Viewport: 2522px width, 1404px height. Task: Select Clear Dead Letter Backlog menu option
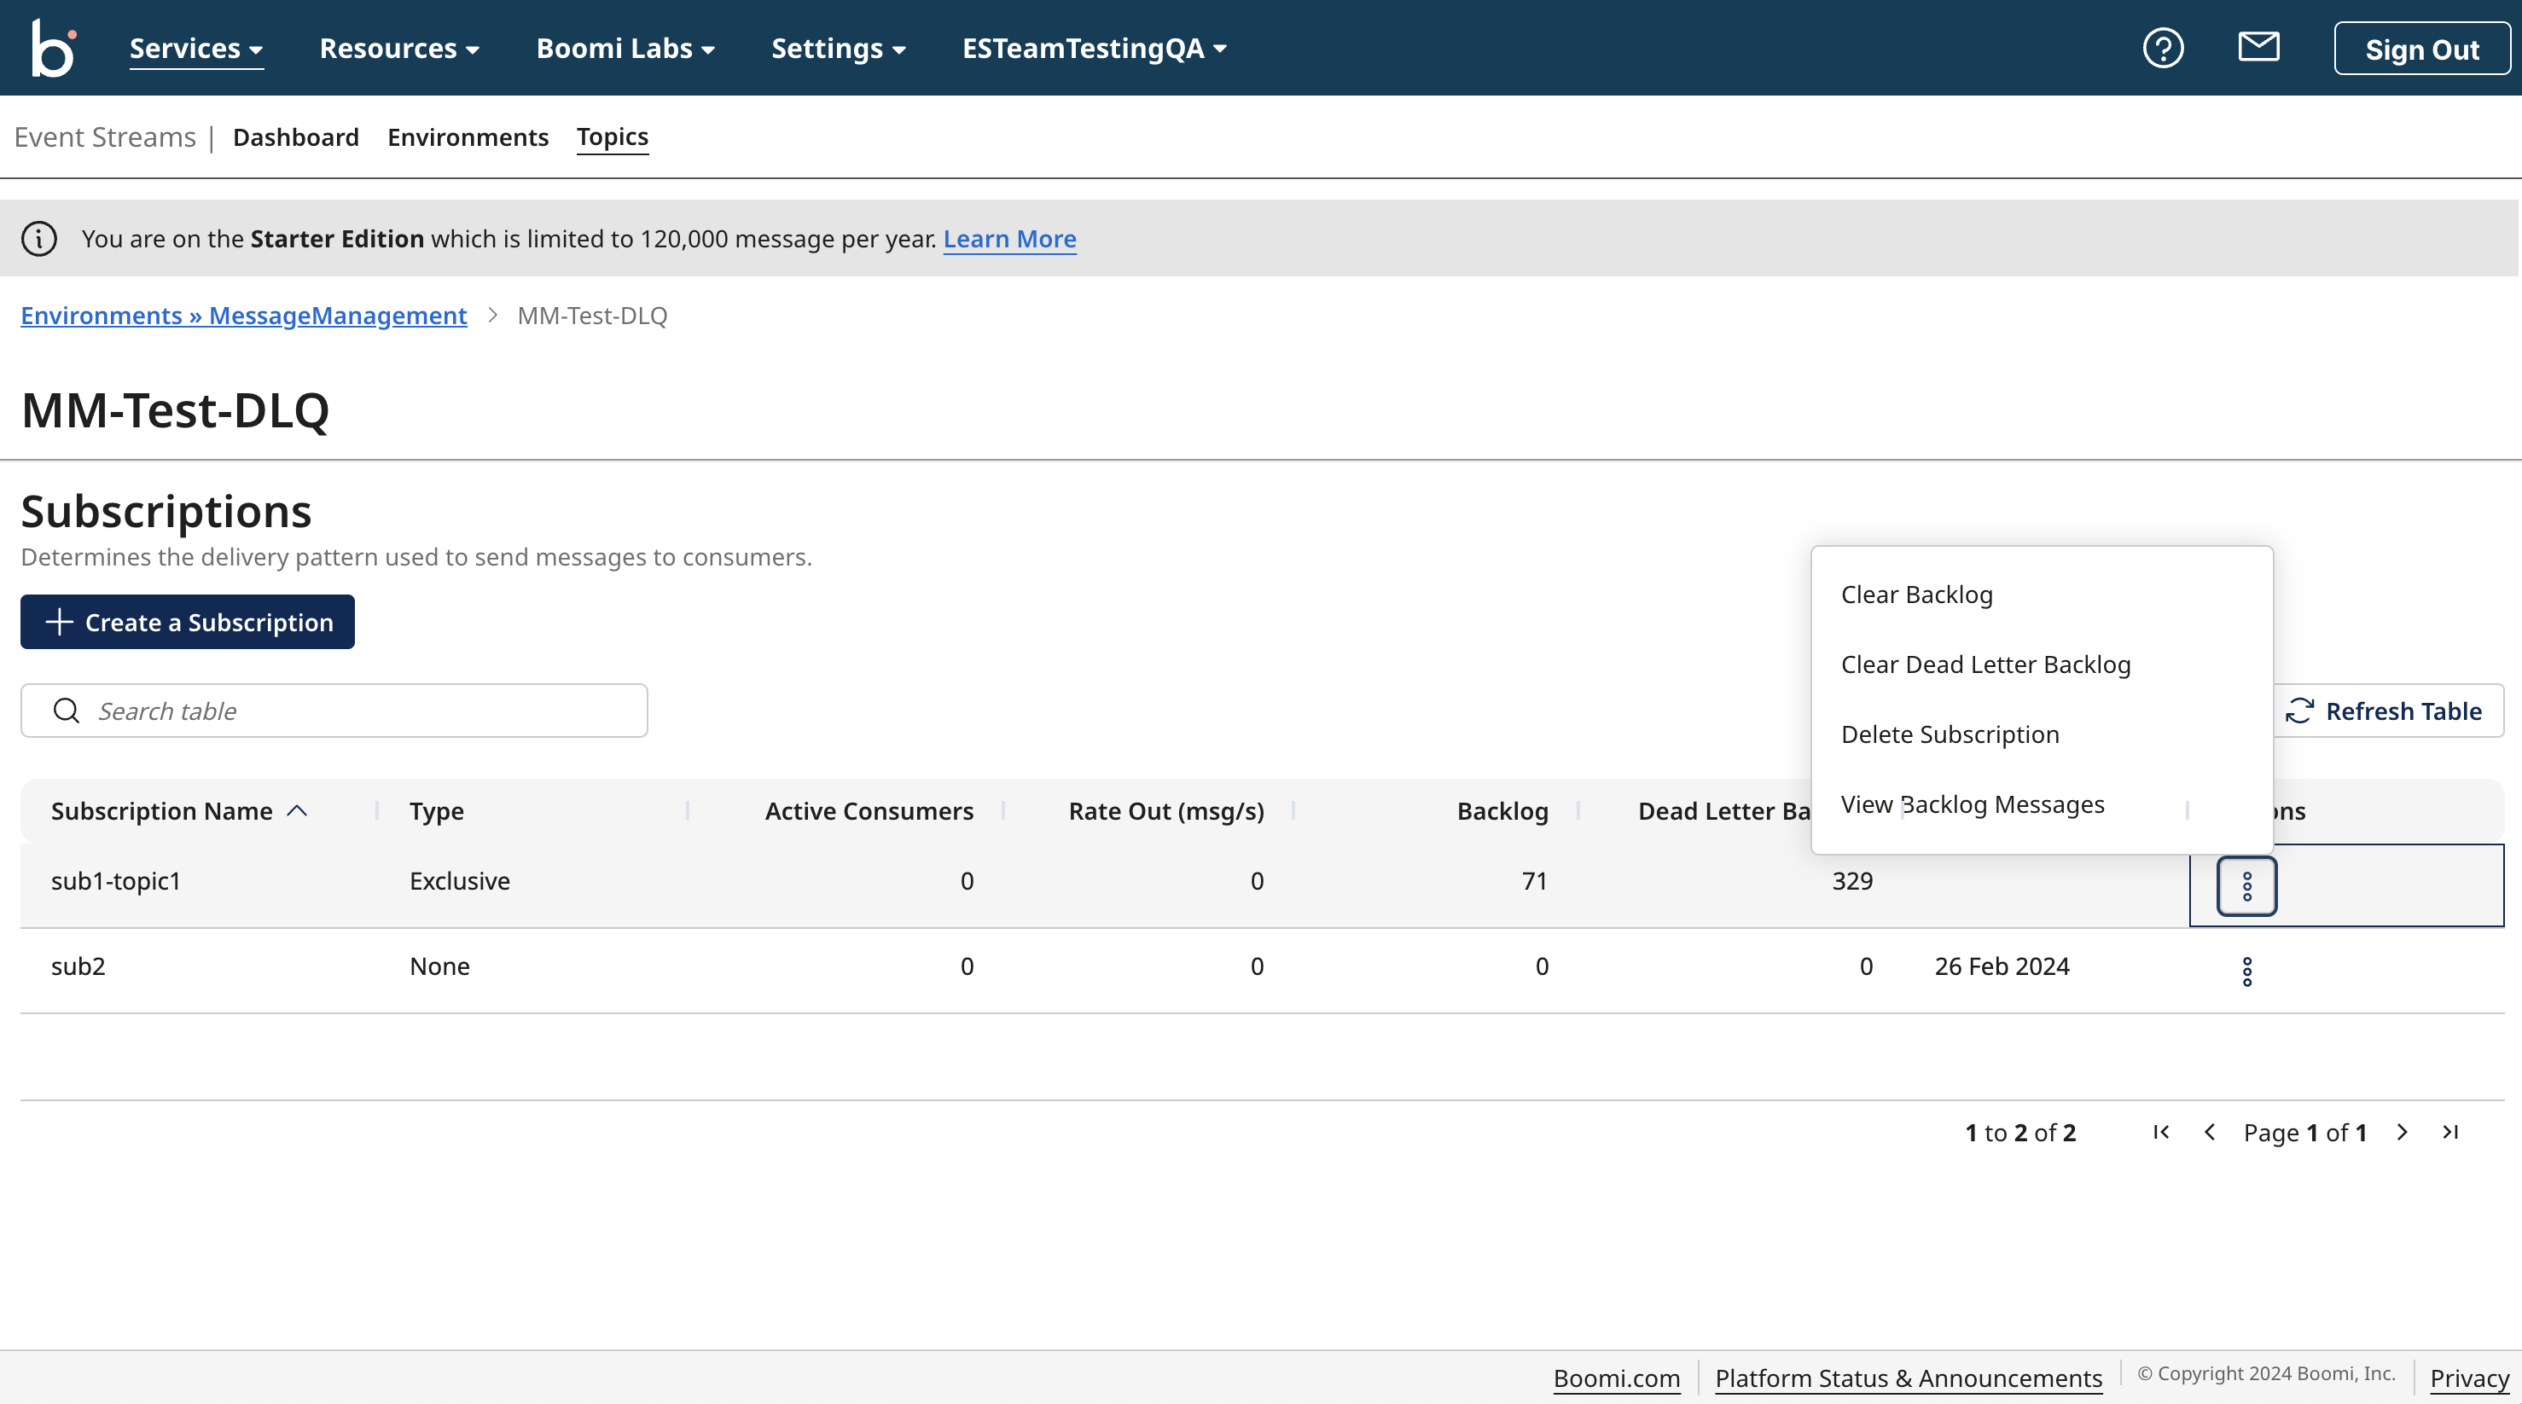point(1985,664)
